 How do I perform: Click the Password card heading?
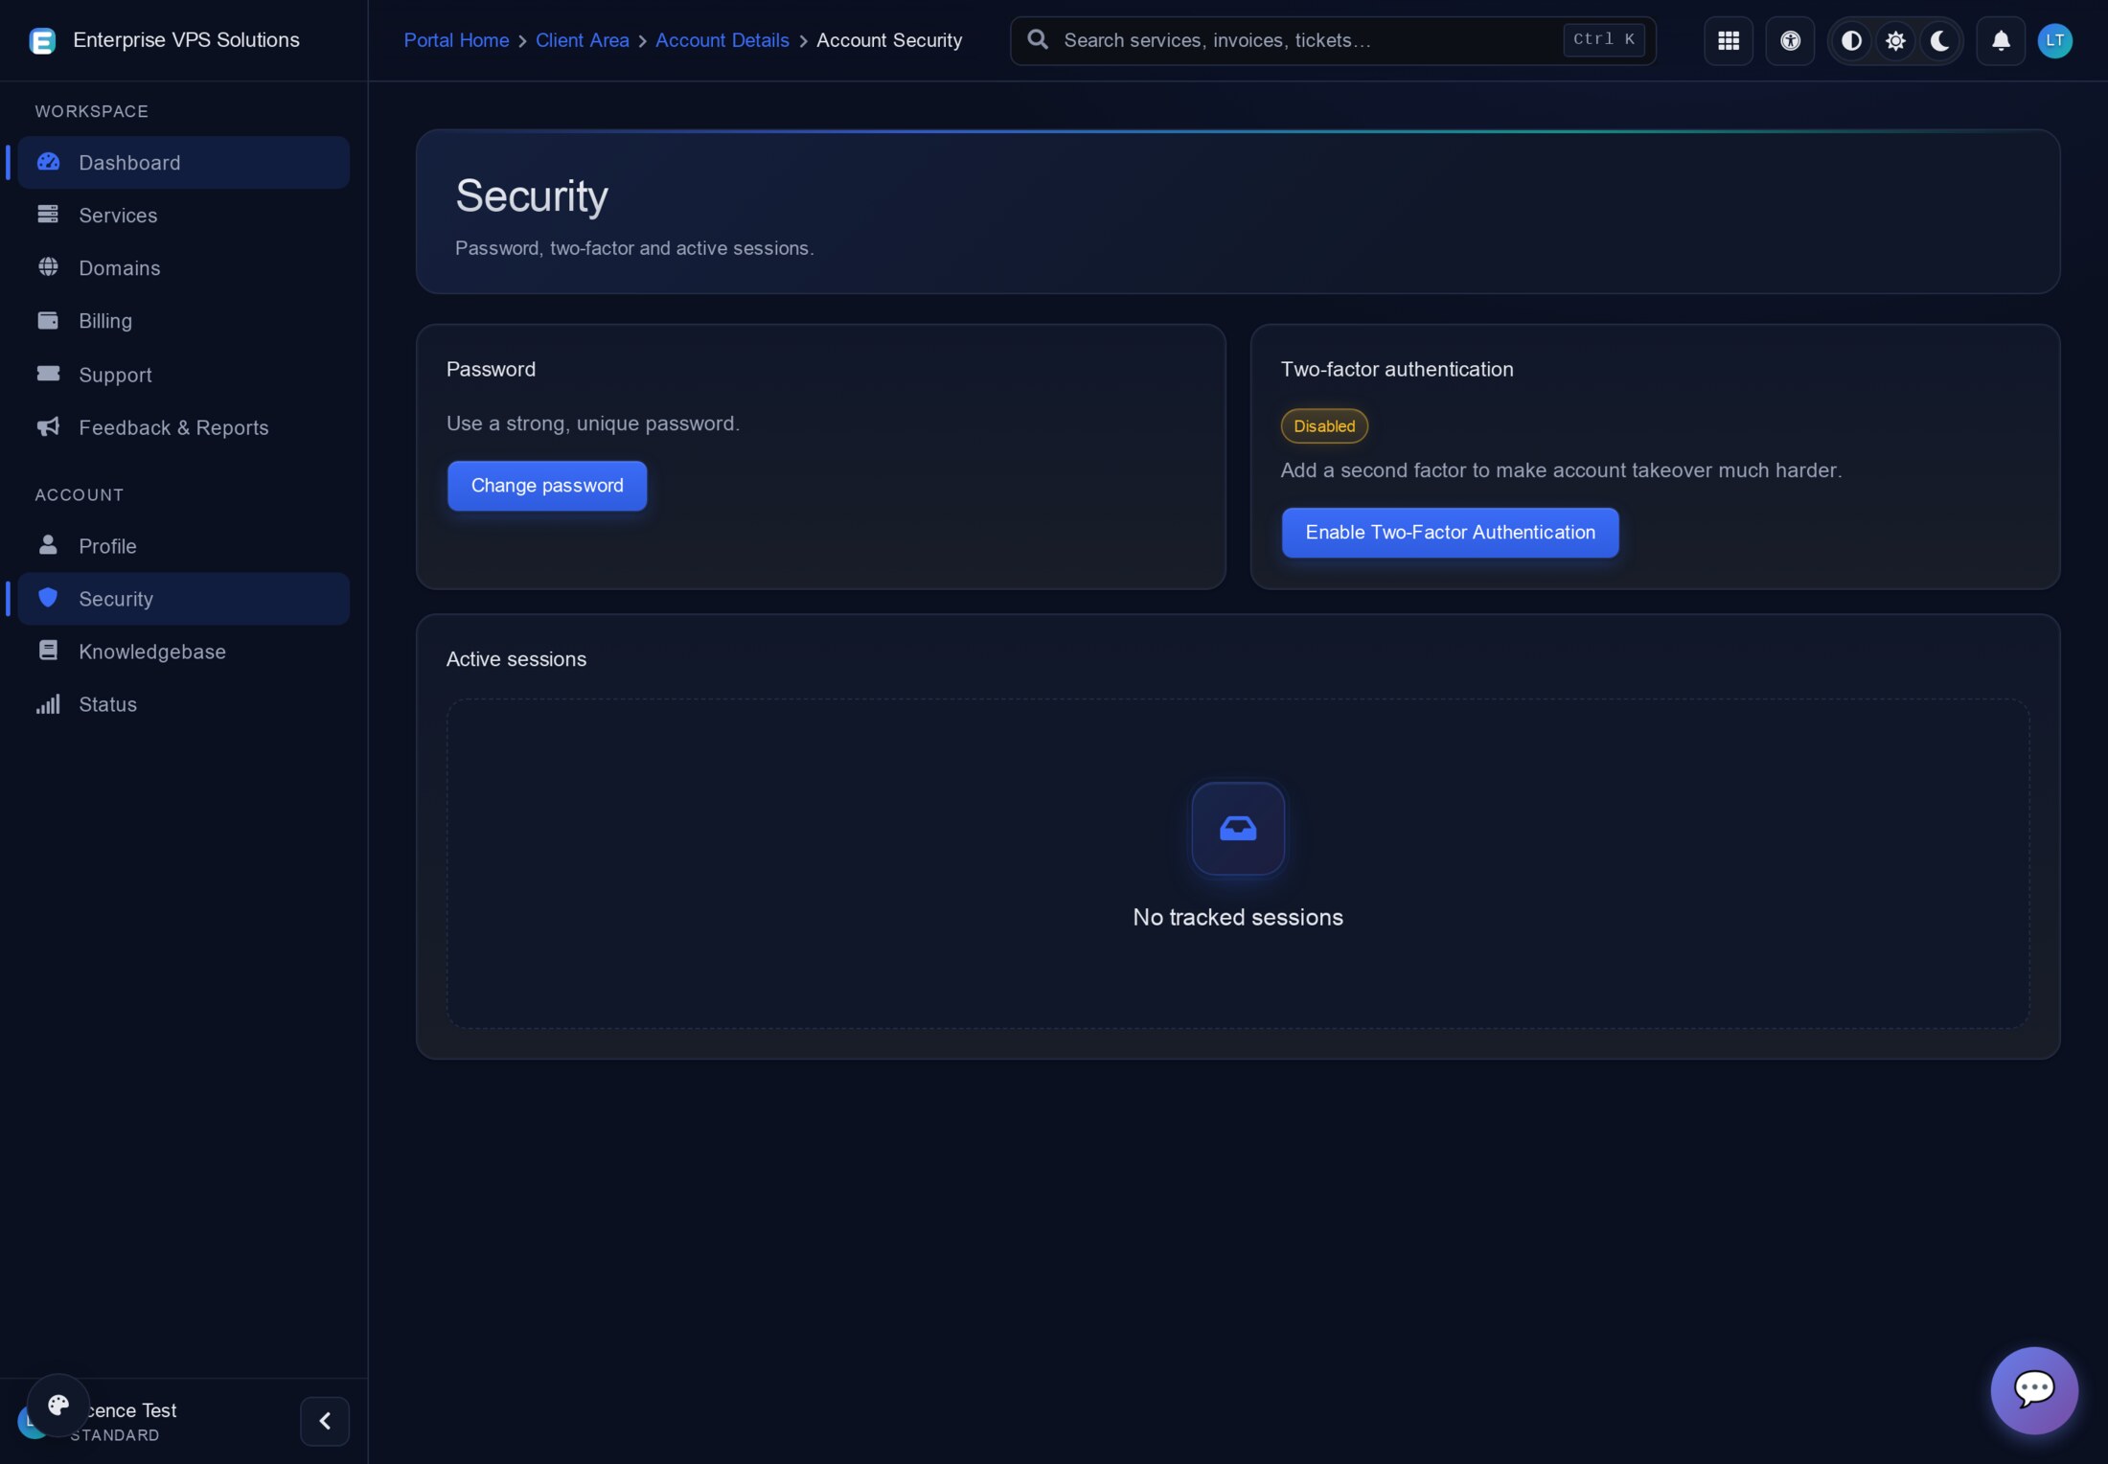pyautogui.click(x=491, y=369)
